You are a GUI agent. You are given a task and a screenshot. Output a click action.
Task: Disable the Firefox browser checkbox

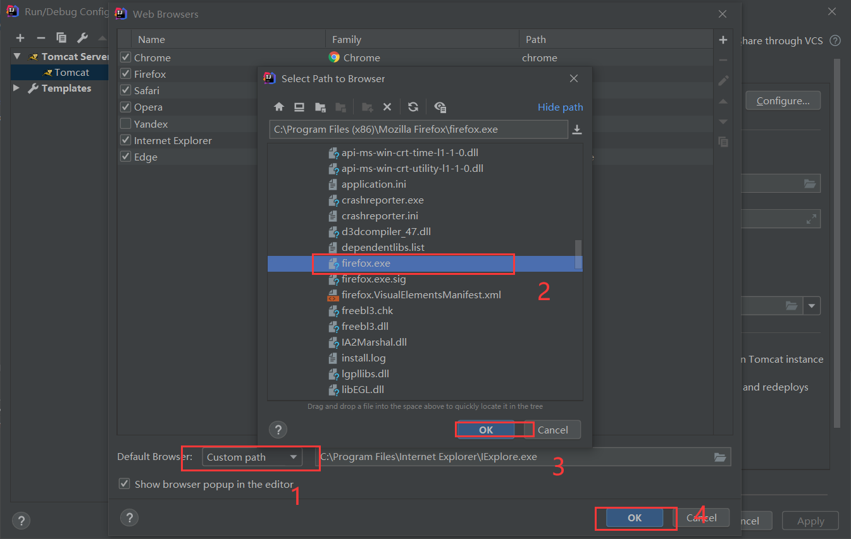click(x=125, y=74)
